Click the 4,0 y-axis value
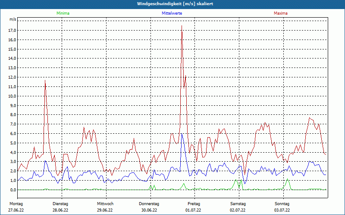 (x=13, y=153)
